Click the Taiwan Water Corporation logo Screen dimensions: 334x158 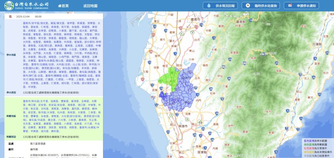pos(26,6)
